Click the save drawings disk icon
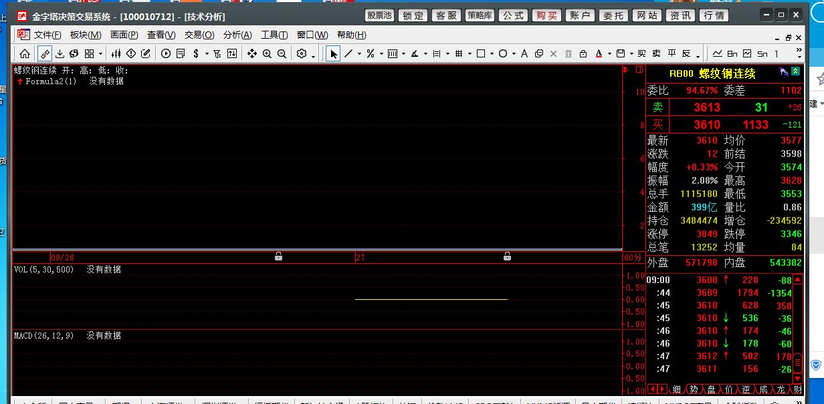The width and height of the screenshot is (824, 404). [621, 54]
